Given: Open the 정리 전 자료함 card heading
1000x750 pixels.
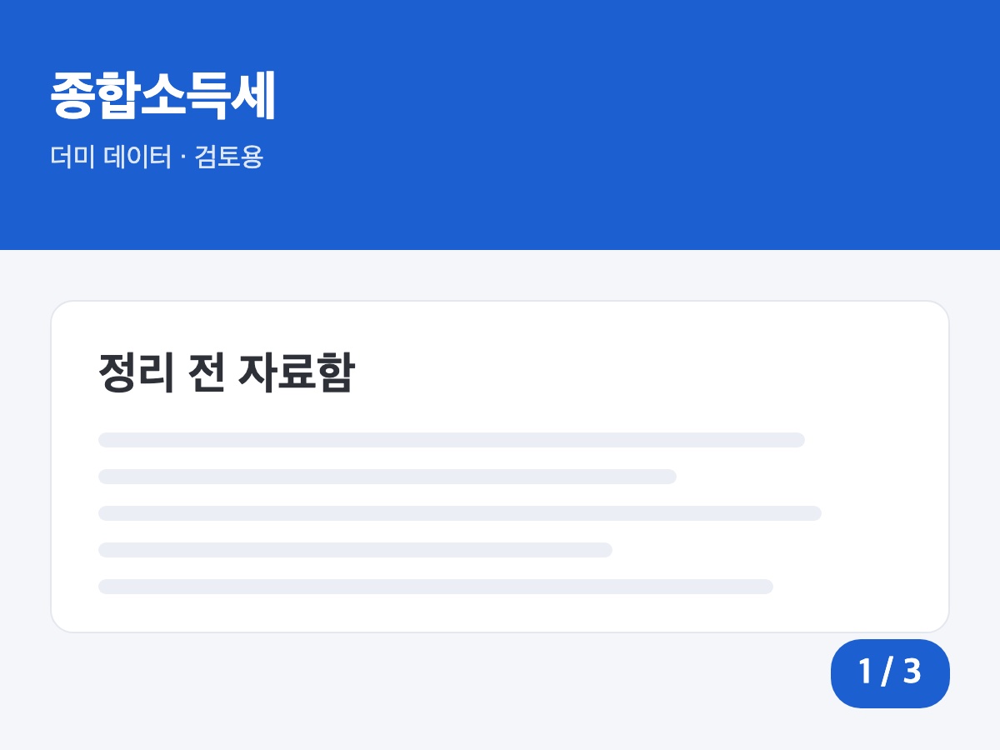Looking at the screenshot, I should tap(227, 372).
